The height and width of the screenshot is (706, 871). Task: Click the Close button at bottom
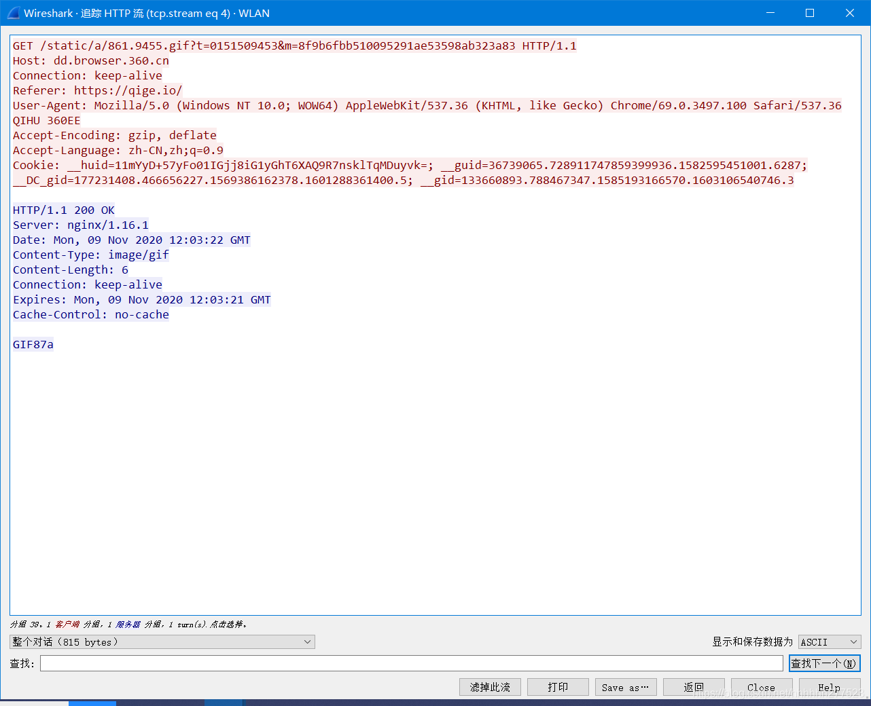click(762, 687)
